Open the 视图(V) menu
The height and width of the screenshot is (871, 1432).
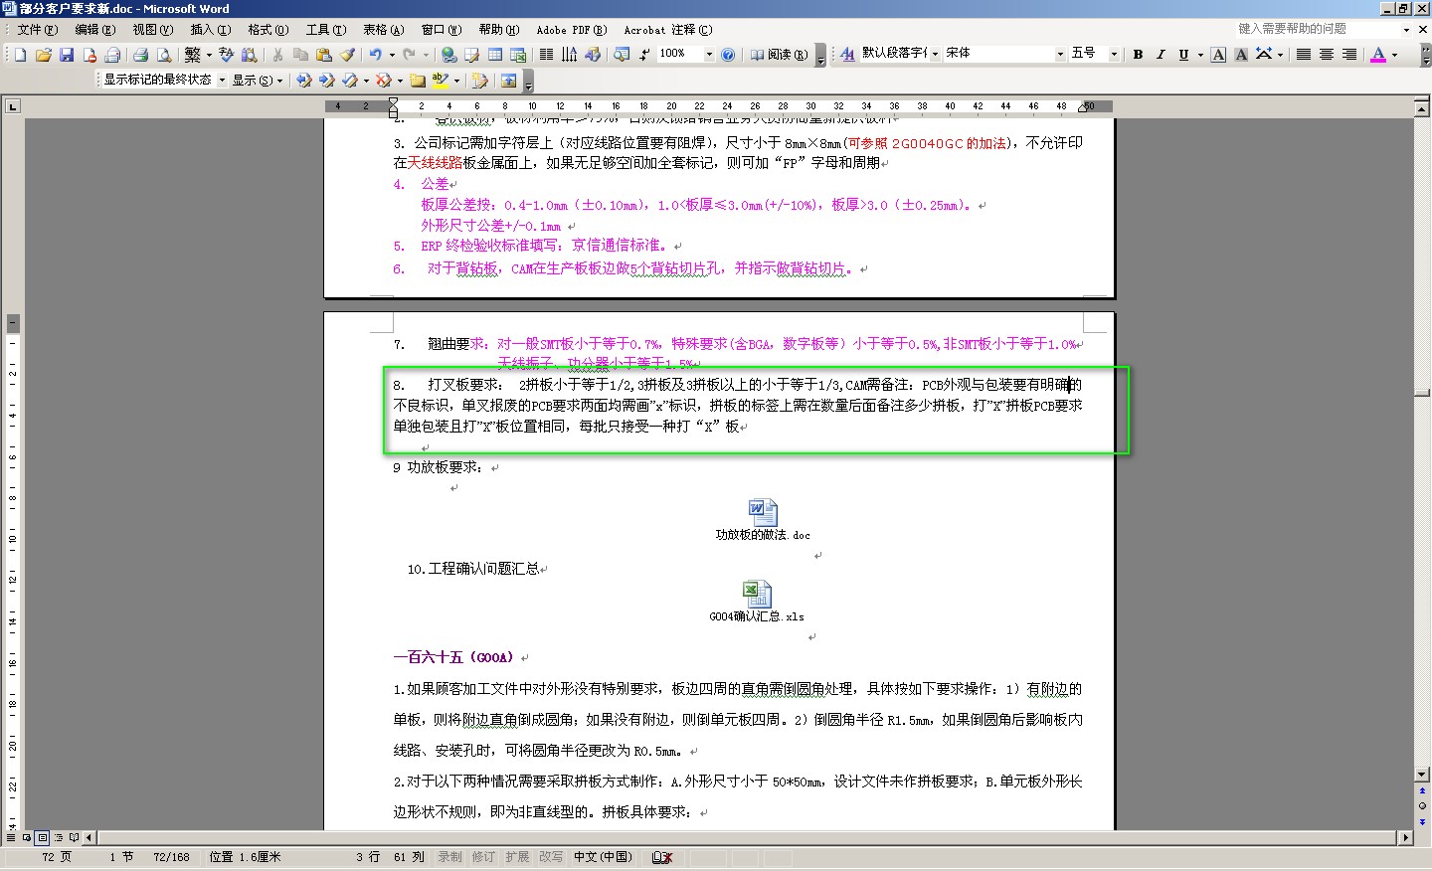click(153, 30)
